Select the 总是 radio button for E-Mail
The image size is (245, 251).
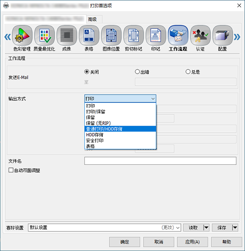[188, 72]
